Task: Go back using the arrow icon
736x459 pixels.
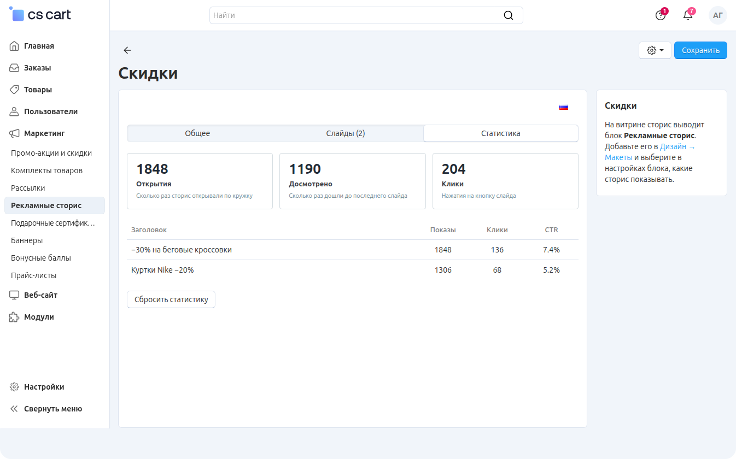Action: point(127,50)
